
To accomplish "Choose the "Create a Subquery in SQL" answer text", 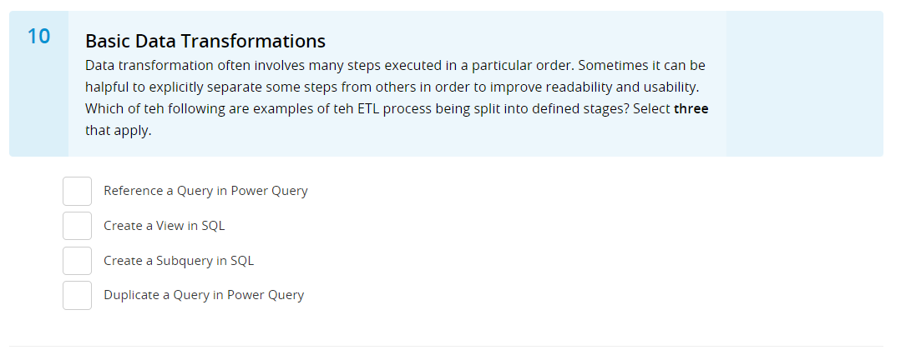I will [x=179, y=261].
